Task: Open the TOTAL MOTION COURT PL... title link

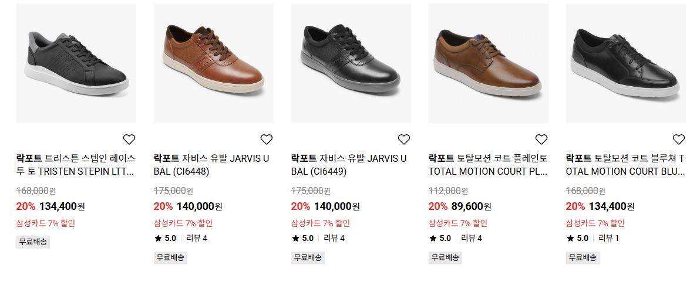Action: tap(488, 165)
